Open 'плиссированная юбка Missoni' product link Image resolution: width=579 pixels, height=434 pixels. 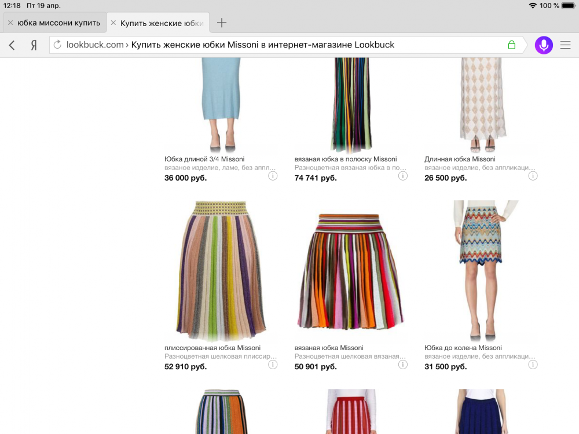[x=212, y=348]
